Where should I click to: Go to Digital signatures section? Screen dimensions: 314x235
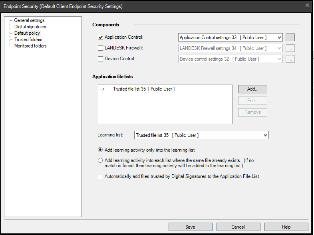[x=30, y=27]
